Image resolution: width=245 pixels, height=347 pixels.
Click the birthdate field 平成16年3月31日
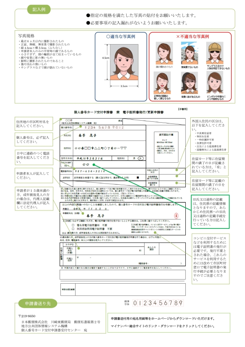tap(92, 158)
